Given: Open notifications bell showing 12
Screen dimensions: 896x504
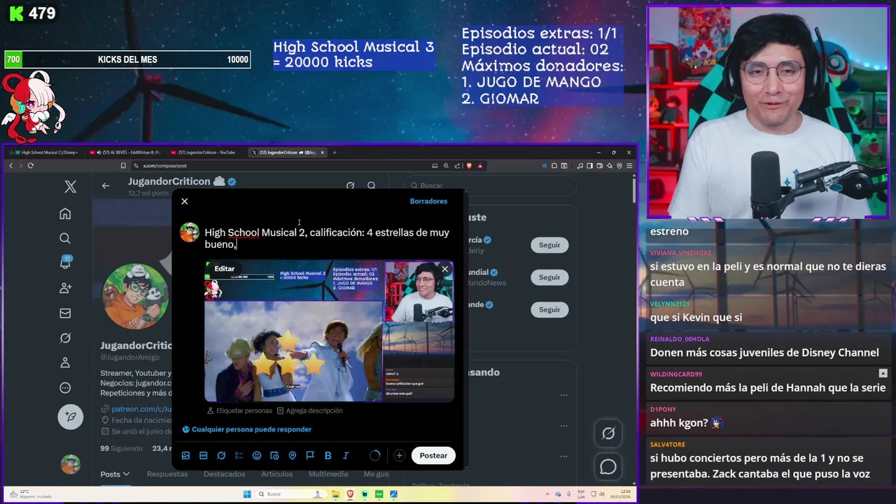Looking at the screenshot, I should click(x=65, y=262).
